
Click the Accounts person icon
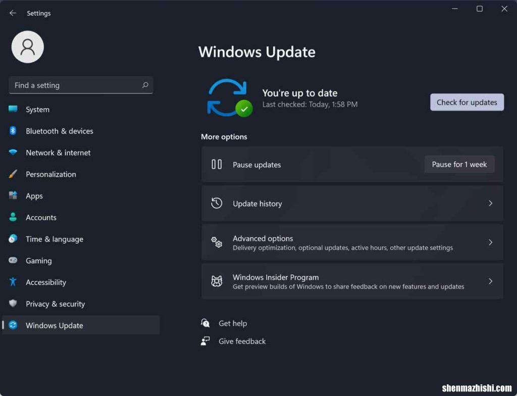[13, 217]
